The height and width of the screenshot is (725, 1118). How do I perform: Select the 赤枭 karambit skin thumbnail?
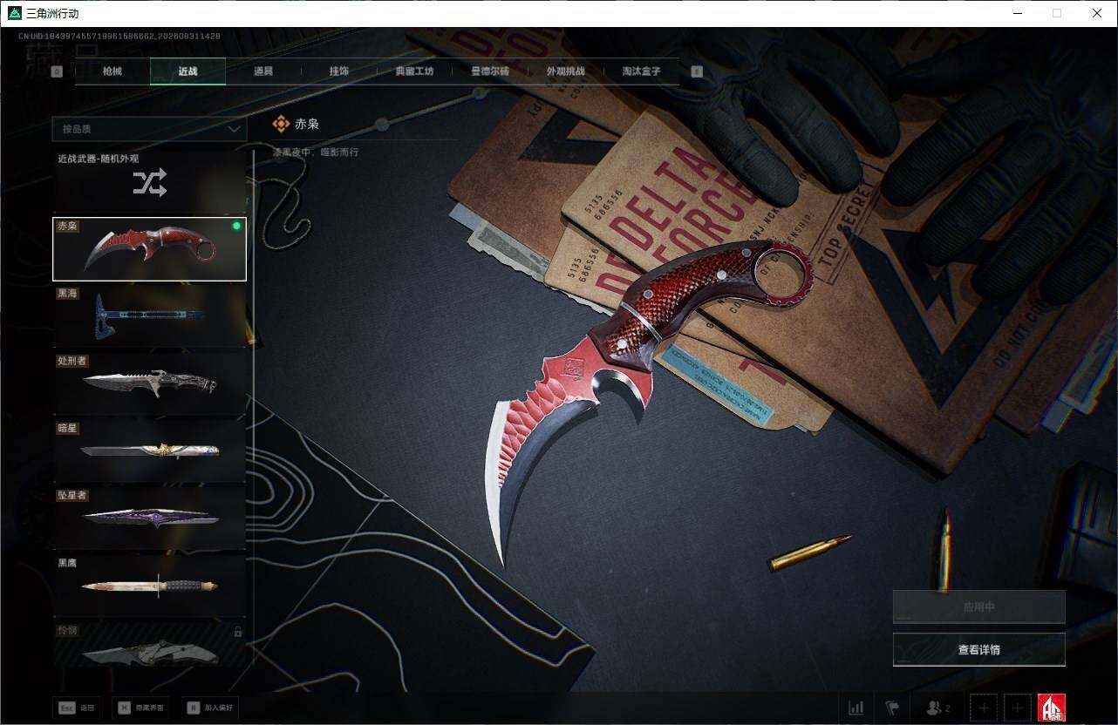tap(149, 249)
